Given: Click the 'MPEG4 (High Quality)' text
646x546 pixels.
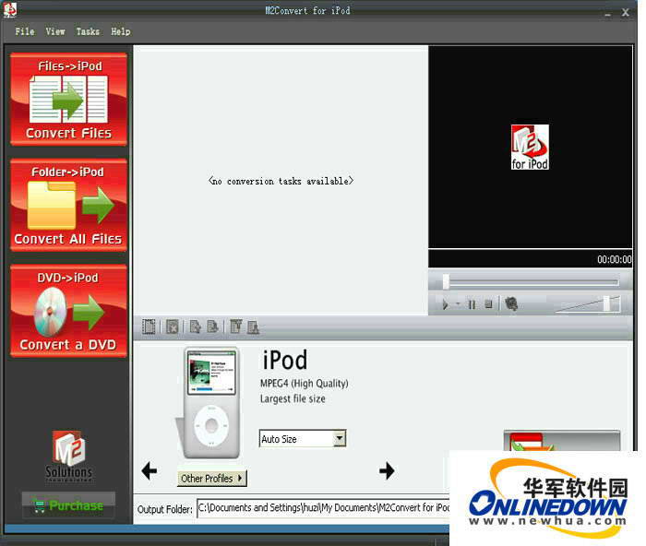Looking at the screenshot, I should pos(304,384).
